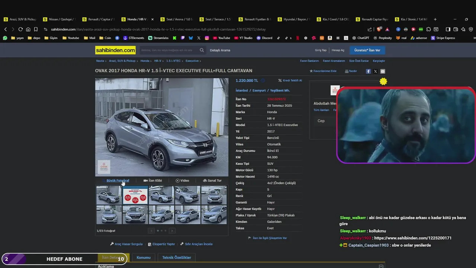Image resolution: width=476 pixels, height=268 pixels.
Task: Switch to the Renault / Captur tab
Action: pyautogui.click(x=99, y=19)
